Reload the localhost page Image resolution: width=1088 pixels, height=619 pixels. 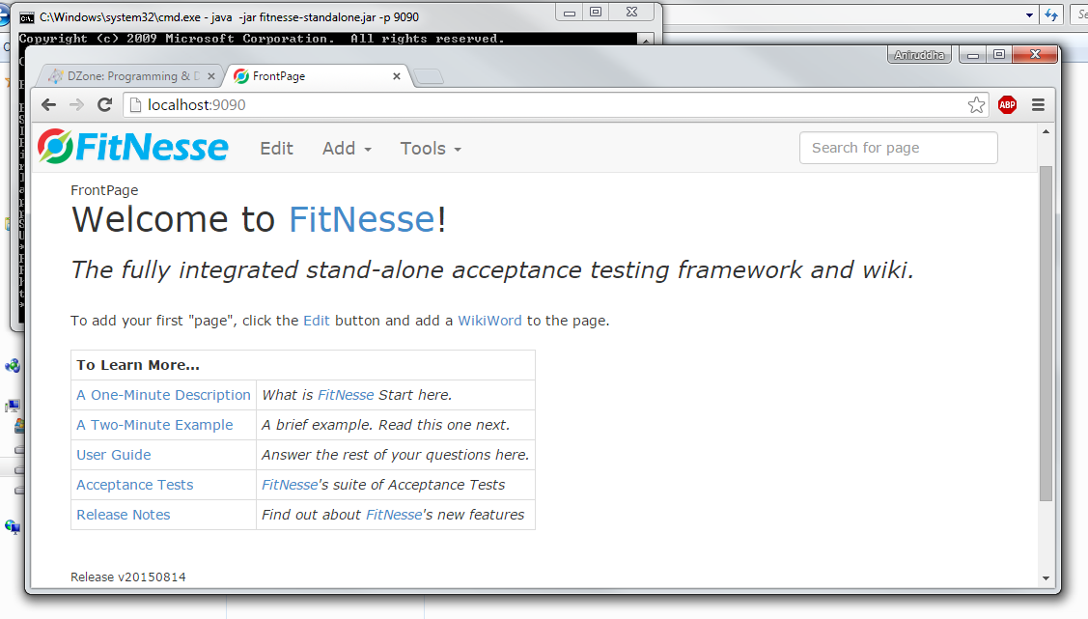click(105, 105)
